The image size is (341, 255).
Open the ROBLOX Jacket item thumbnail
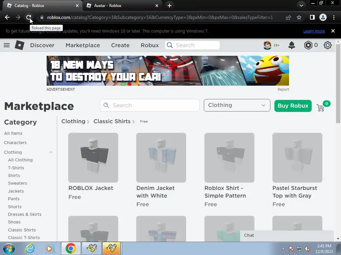tap(93, 158)
